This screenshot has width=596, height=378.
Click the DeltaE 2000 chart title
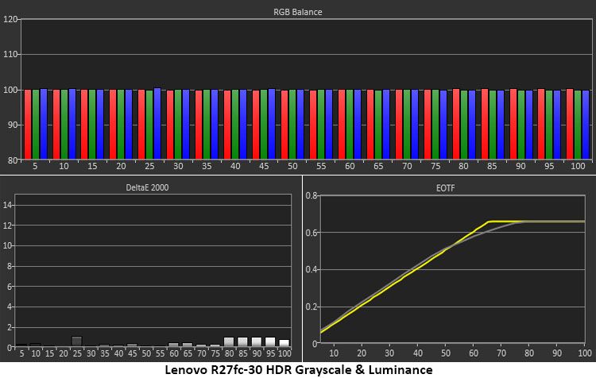click(x=147, y=187)
